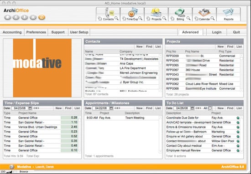Toggle green status dot for Contact City medical
This screenshot has height=174, width=251.
pos(238,146)
